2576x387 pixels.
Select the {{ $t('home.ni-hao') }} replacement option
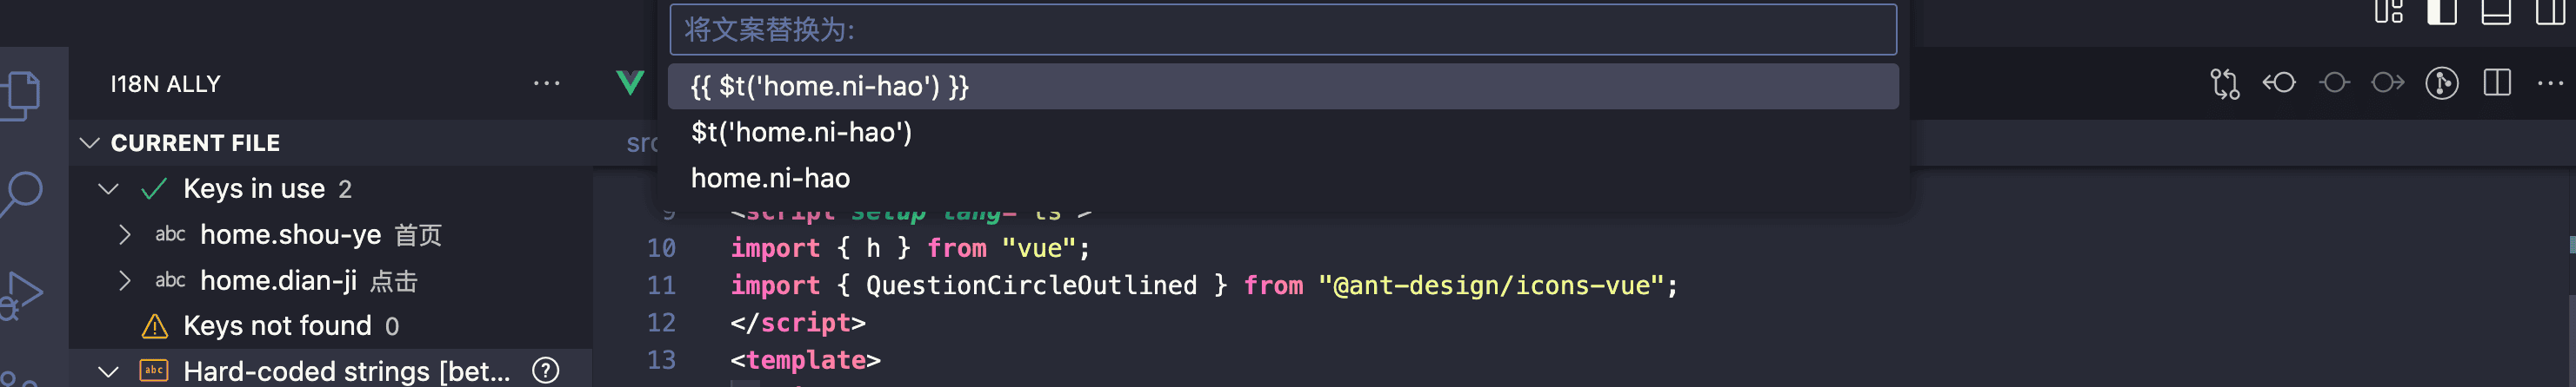point(1282,87)
